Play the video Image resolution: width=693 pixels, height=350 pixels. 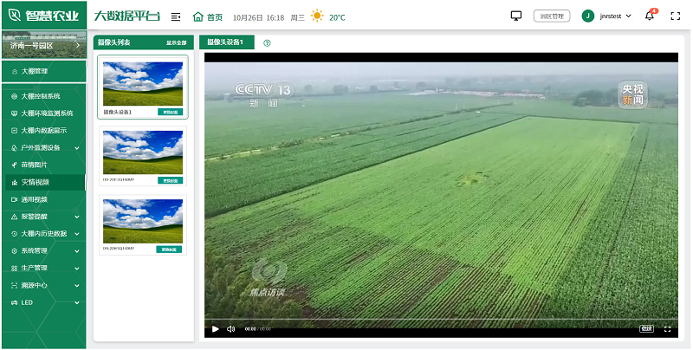[215, 329]
